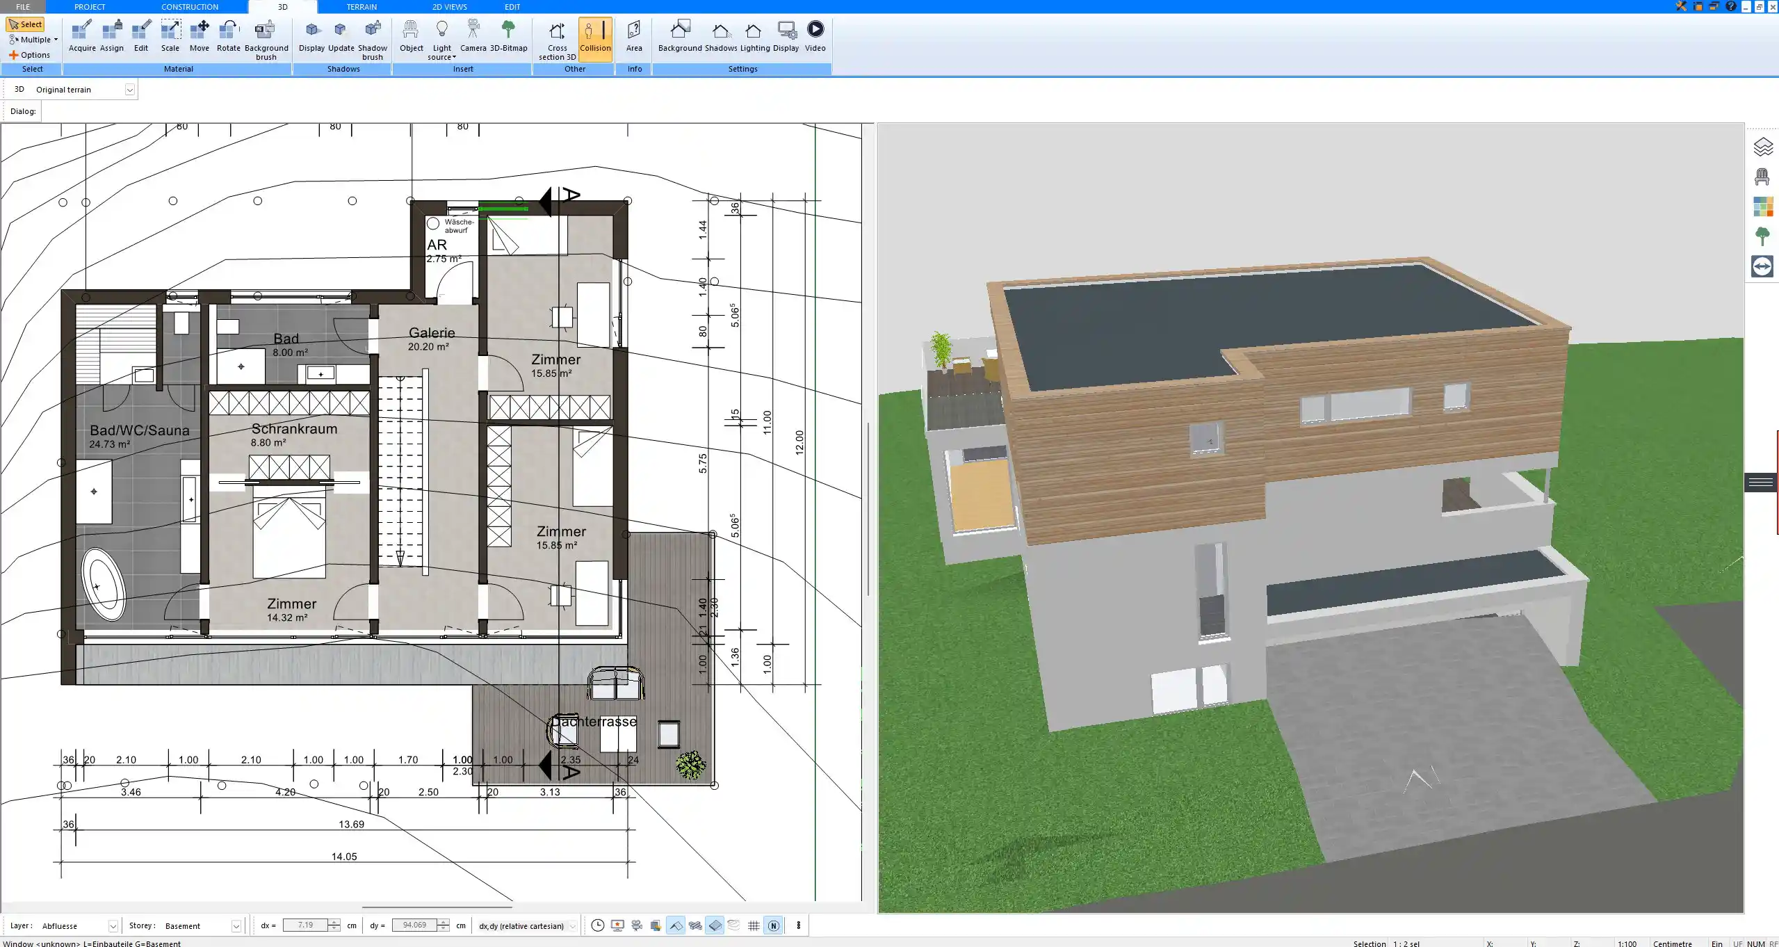Expand the Original terrain dropdown
Viewport: 1779px width, 947px height.
coord(129,90)
